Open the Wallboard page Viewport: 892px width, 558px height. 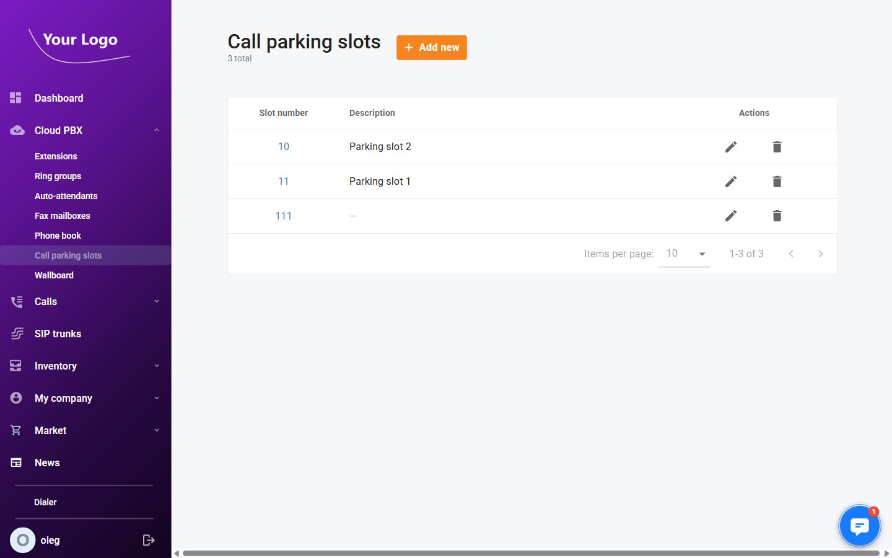pos(54,275)
